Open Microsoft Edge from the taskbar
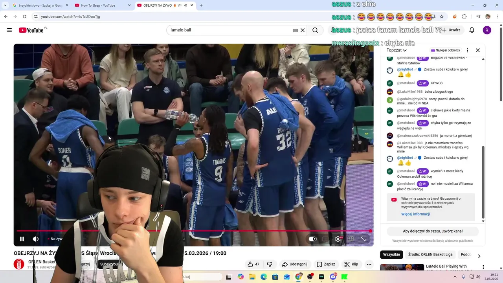The width and height of the screenshot is (503, 283). click(264, 277)
